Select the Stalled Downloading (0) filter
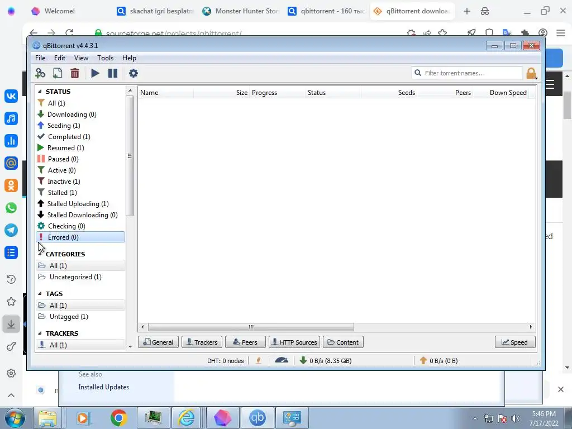 [80, 215]
